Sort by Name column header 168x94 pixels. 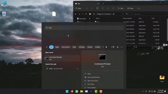(x=98, y=18)
